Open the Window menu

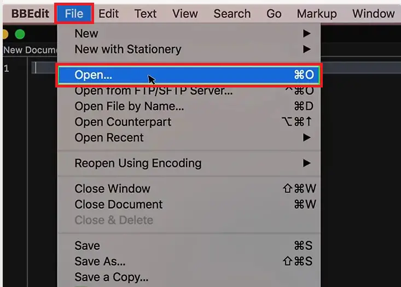(374, 14)
